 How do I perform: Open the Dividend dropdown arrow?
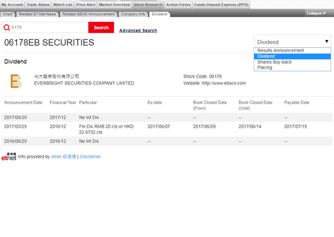pyautogui.click(x=326, y=42)
